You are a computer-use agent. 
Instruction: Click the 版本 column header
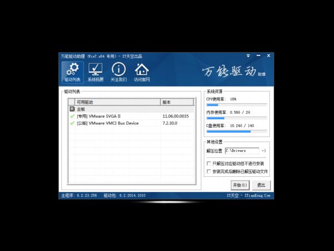tap(176, 102)
